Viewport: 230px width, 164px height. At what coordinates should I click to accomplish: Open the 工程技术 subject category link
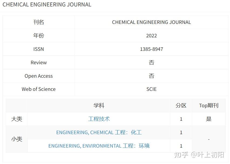pos(99,119)
